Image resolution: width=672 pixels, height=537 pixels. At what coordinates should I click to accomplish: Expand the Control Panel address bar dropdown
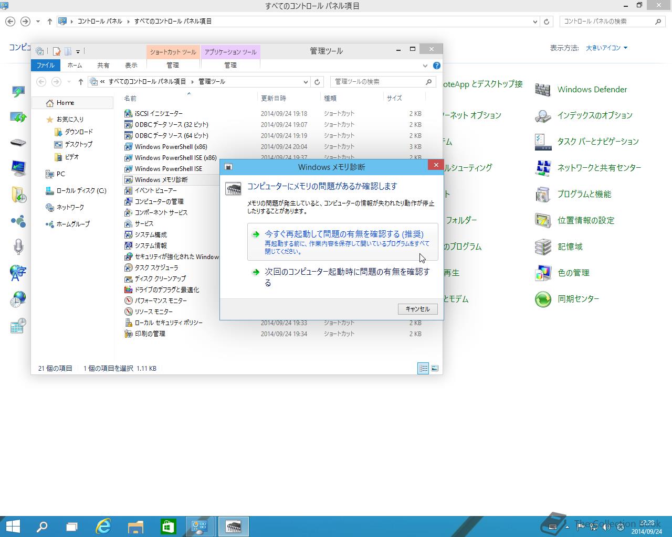click(x=535, y=22)
